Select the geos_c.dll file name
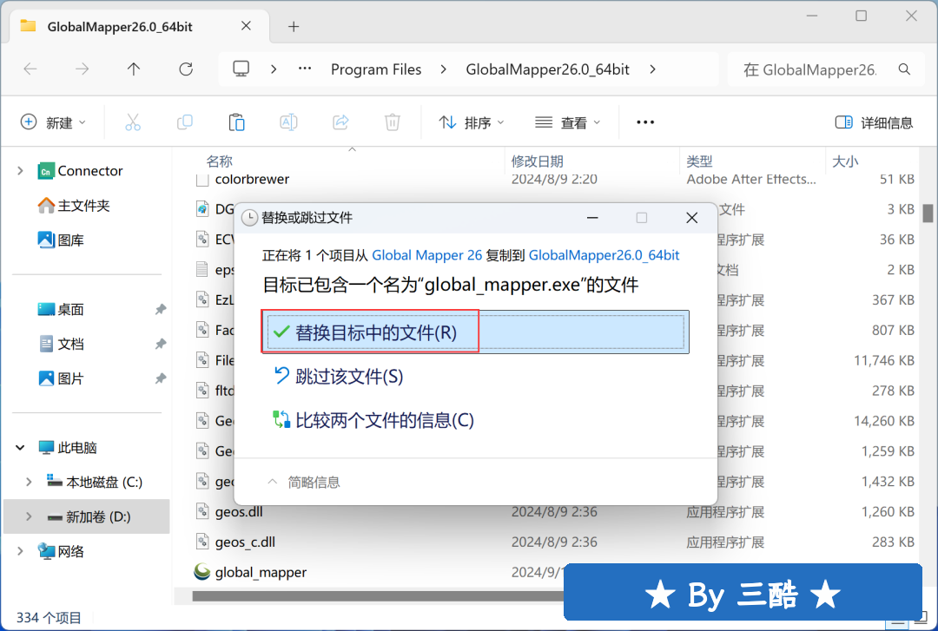938x631 pixels. tap(245, 542)
